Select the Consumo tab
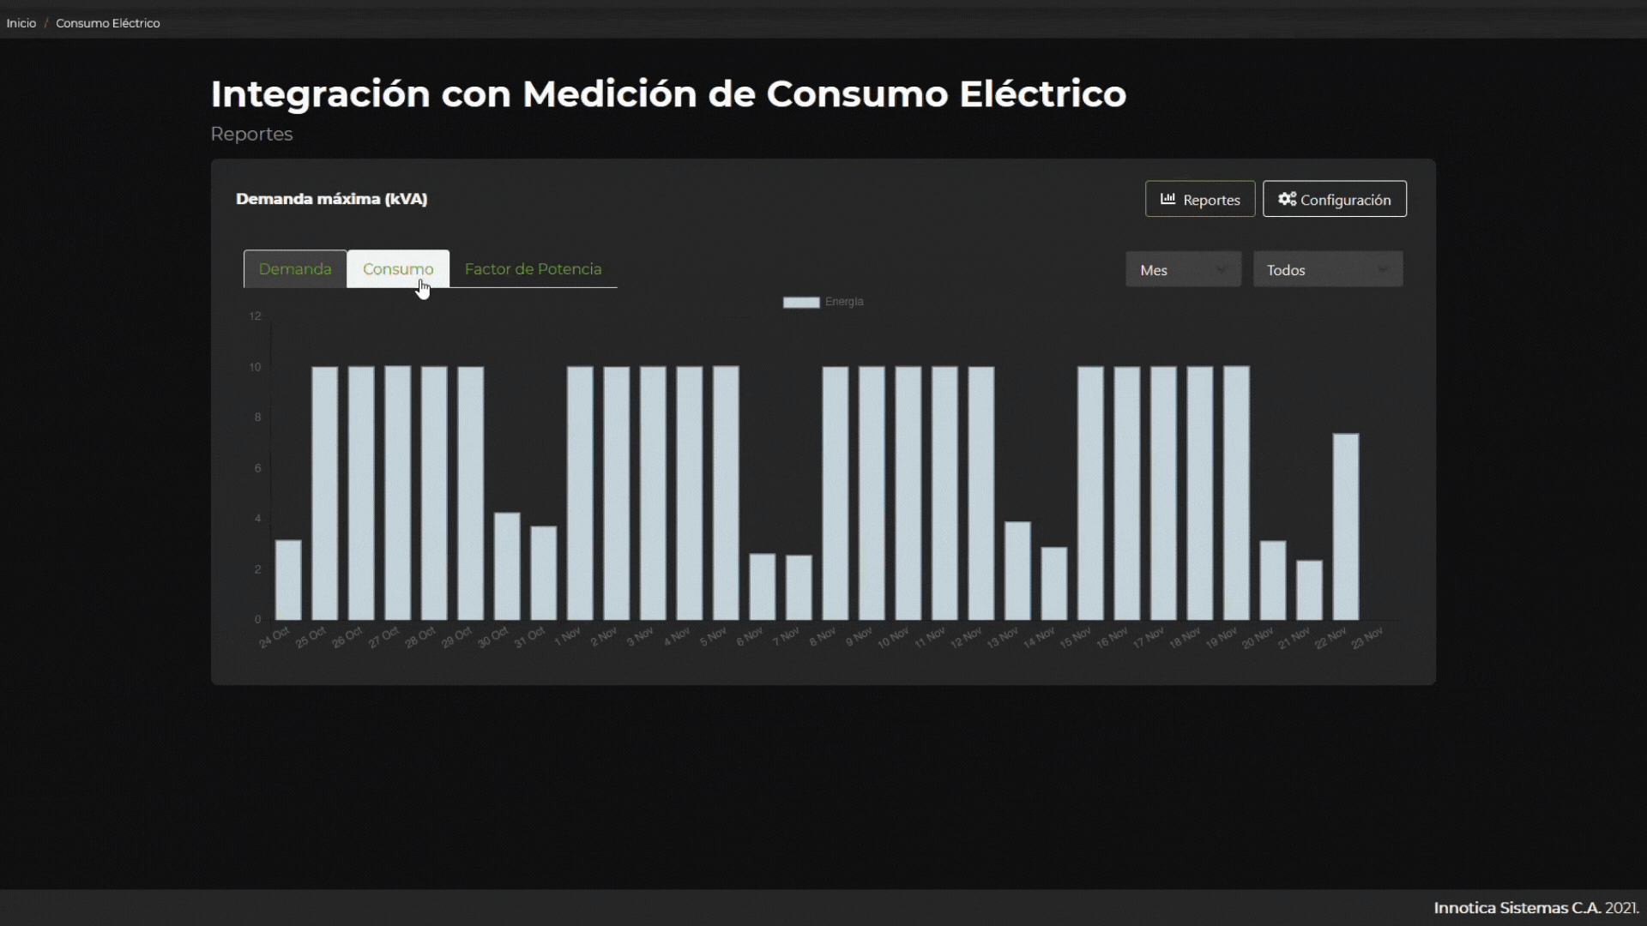Viewport: 1647px width, 926px height. pyautogui.click(x=398, y=269)
